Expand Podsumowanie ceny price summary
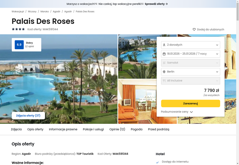This screenshot has width=239, height=165. click(x=177, y=112)
